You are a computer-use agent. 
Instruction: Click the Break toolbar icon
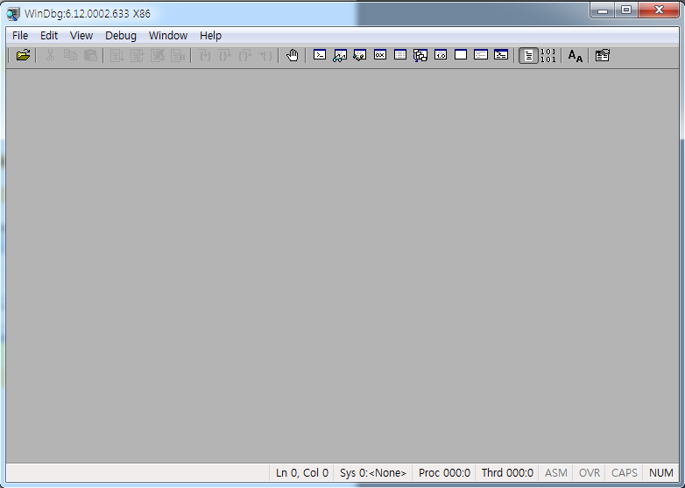[177, 55]
